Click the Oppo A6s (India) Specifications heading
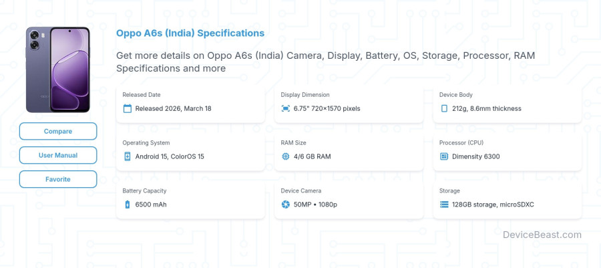601x268 pixels. 190,33
